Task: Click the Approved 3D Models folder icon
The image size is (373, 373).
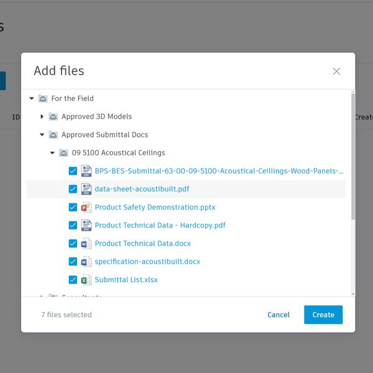Action: coord(53,116)
